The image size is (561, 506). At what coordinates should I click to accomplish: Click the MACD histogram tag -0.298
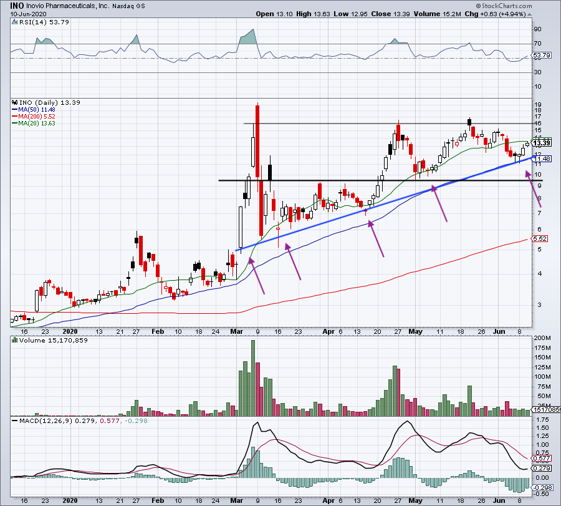(x=543, y=488)
